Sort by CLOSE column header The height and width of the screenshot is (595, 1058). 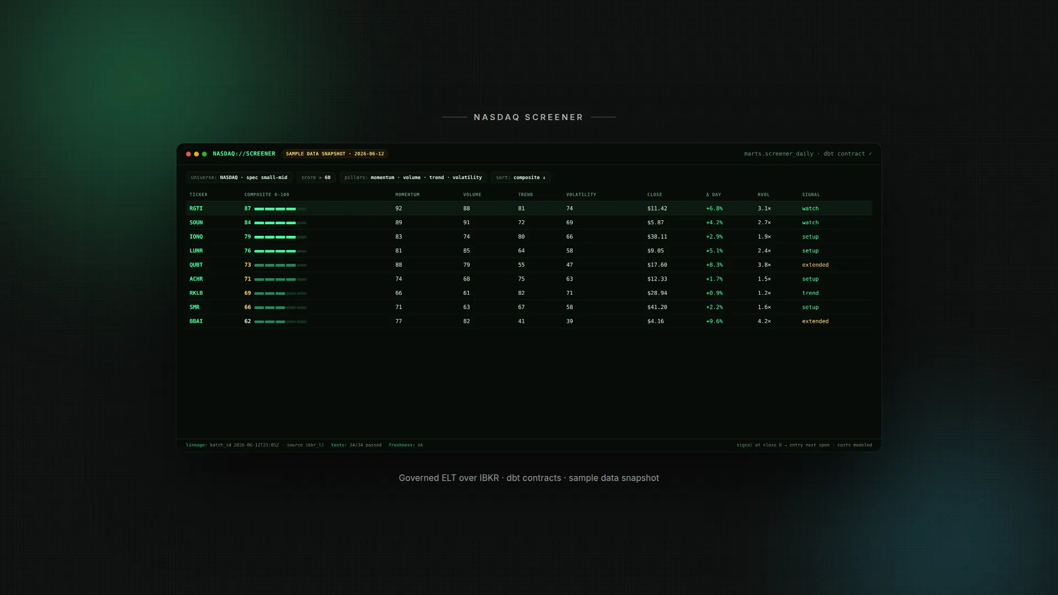click(x=655, y=194)
